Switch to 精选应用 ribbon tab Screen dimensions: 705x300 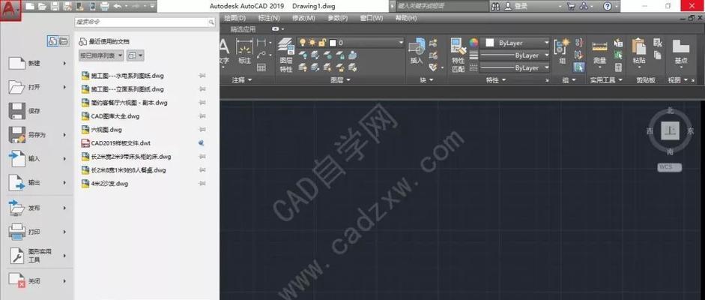click(x=243, y=29)
